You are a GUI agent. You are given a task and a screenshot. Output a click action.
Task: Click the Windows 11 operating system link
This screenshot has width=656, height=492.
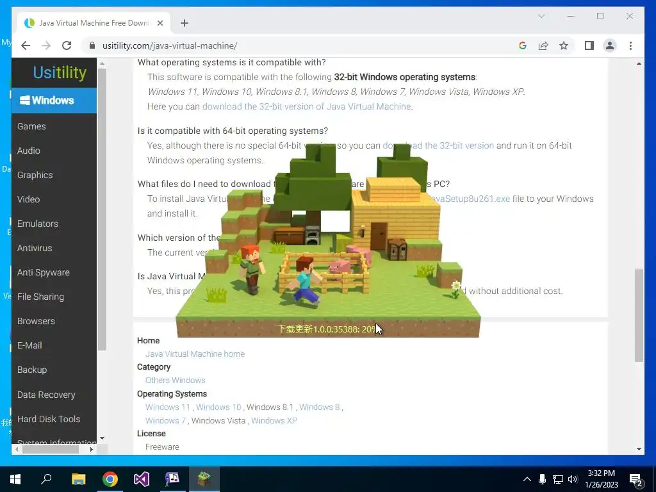click(168, 407)
